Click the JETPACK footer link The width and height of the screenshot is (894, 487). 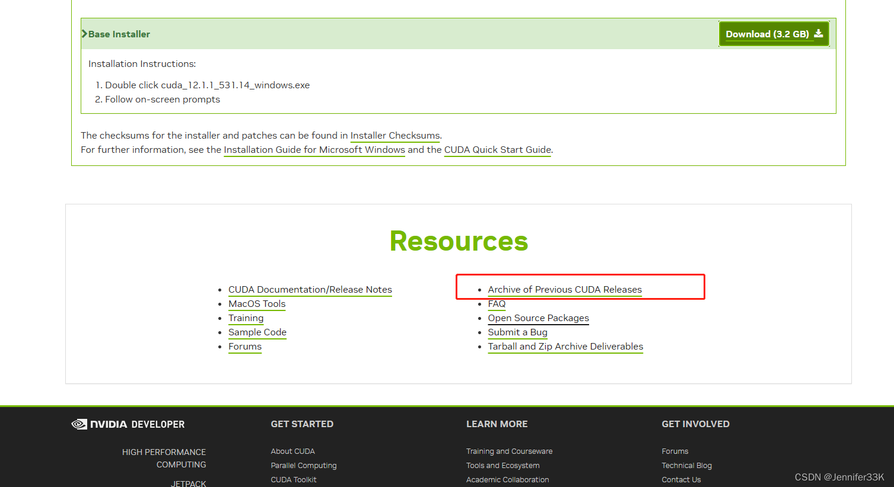189,483
